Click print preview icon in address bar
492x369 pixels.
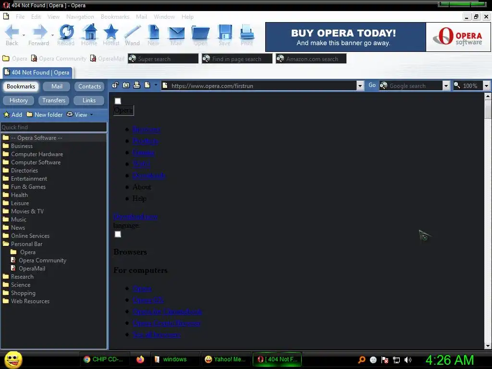click(x=137, y=85)
